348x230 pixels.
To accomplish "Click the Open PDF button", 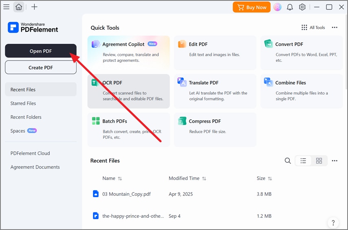I will tap(41, 51).
